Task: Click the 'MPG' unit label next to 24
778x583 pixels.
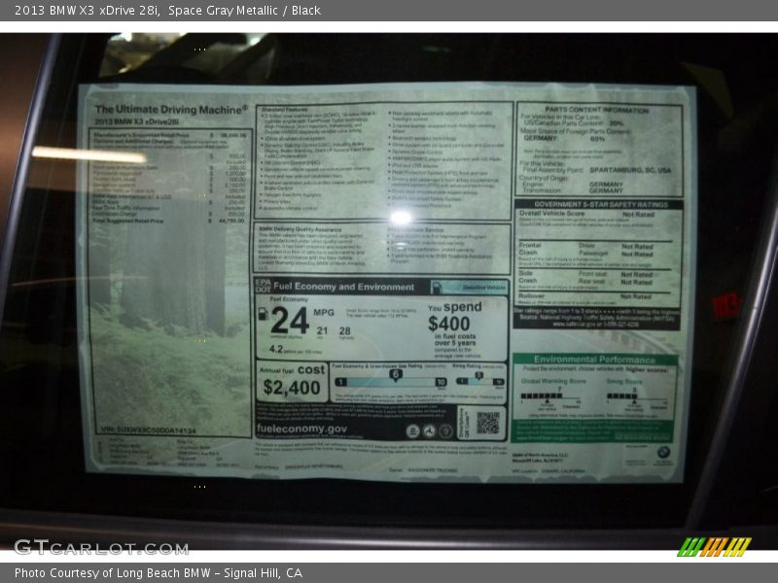Action: [324, 312]
